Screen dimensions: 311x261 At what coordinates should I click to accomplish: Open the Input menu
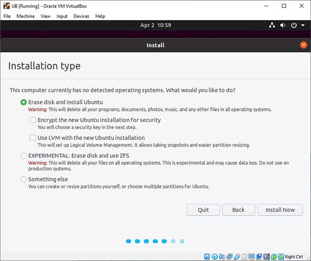[62, 16]
